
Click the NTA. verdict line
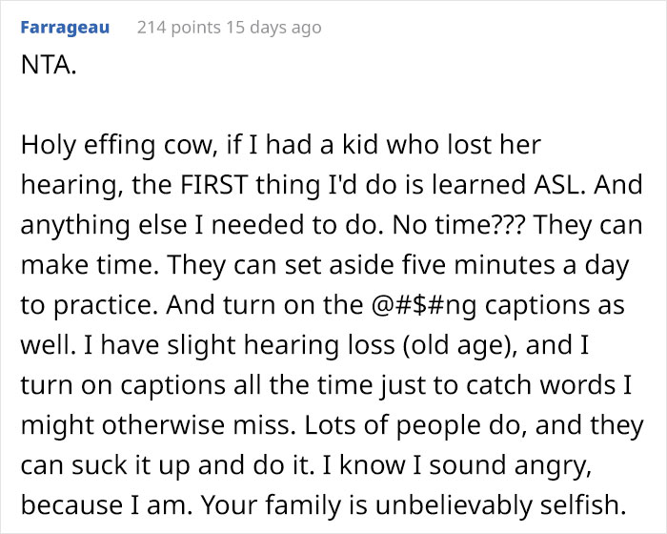47,69
